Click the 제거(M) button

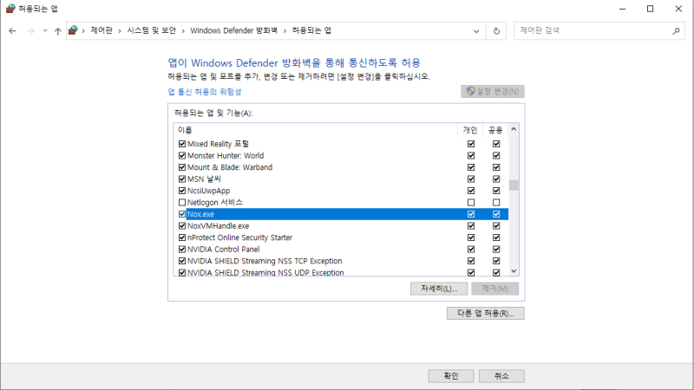click(494, 289)
